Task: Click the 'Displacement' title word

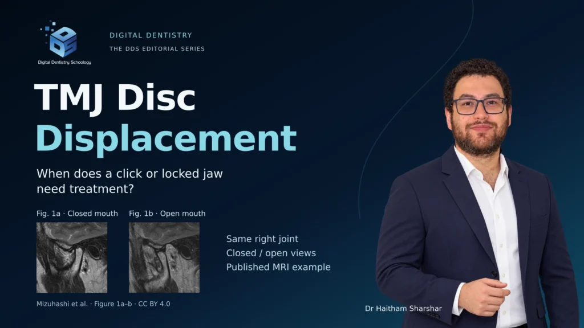Action: (x=166, y=140)
